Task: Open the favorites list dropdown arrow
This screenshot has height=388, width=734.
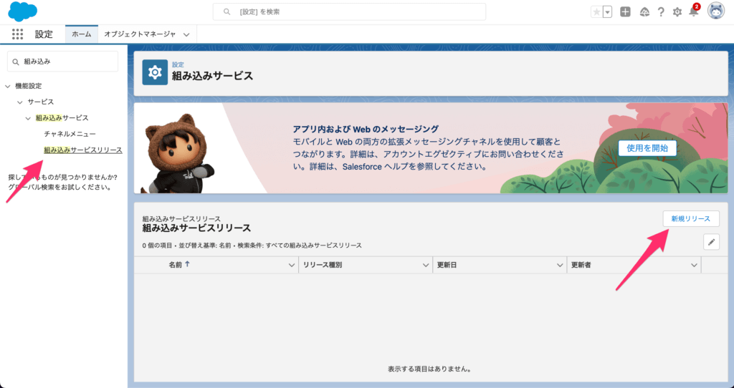Action: pyautogui.click(x=608, y=12)
